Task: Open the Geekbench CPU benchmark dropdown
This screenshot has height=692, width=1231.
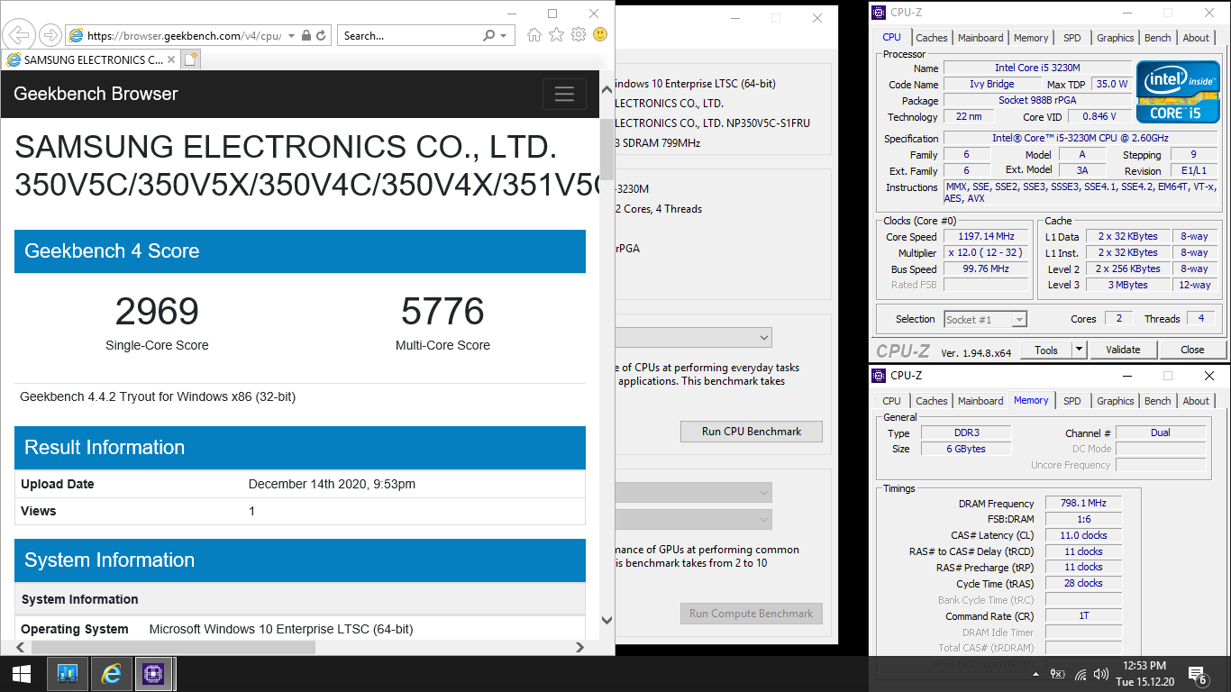Action: [x=764, y=338]
